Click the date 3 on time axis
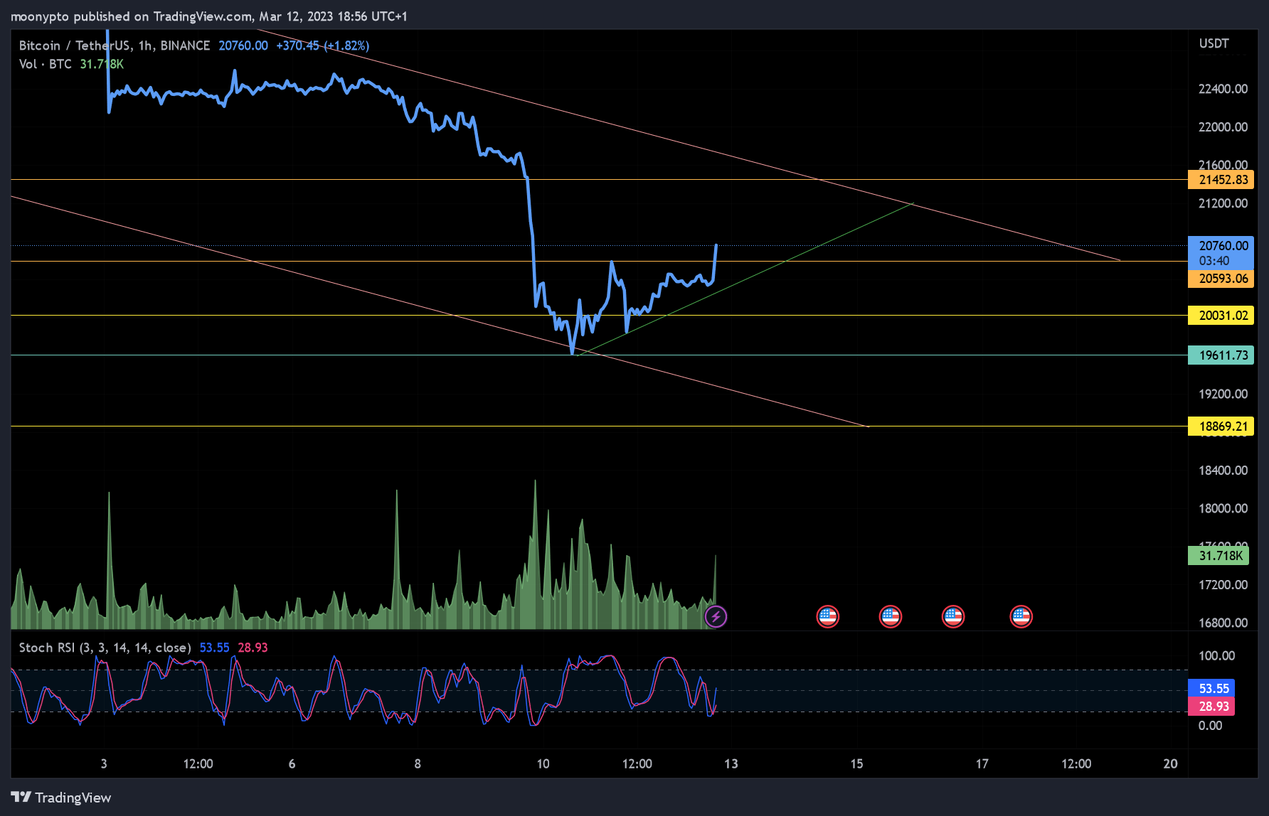 tap(104, 764)
